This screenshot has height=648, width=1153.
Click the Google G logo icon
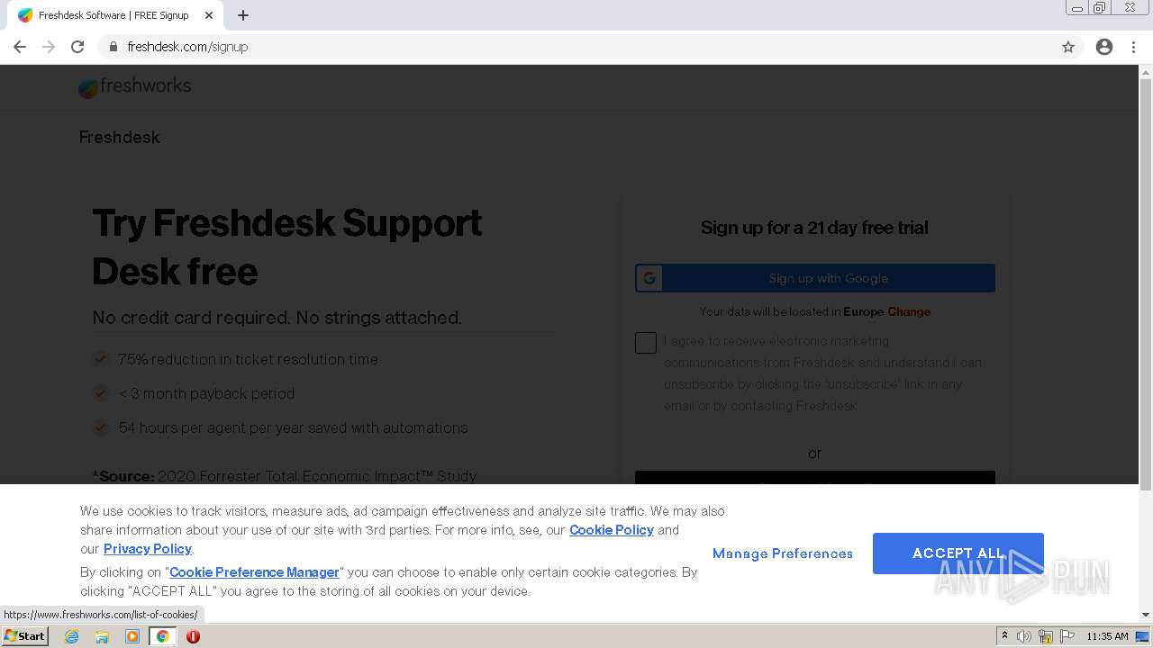[x=649, y=278]
